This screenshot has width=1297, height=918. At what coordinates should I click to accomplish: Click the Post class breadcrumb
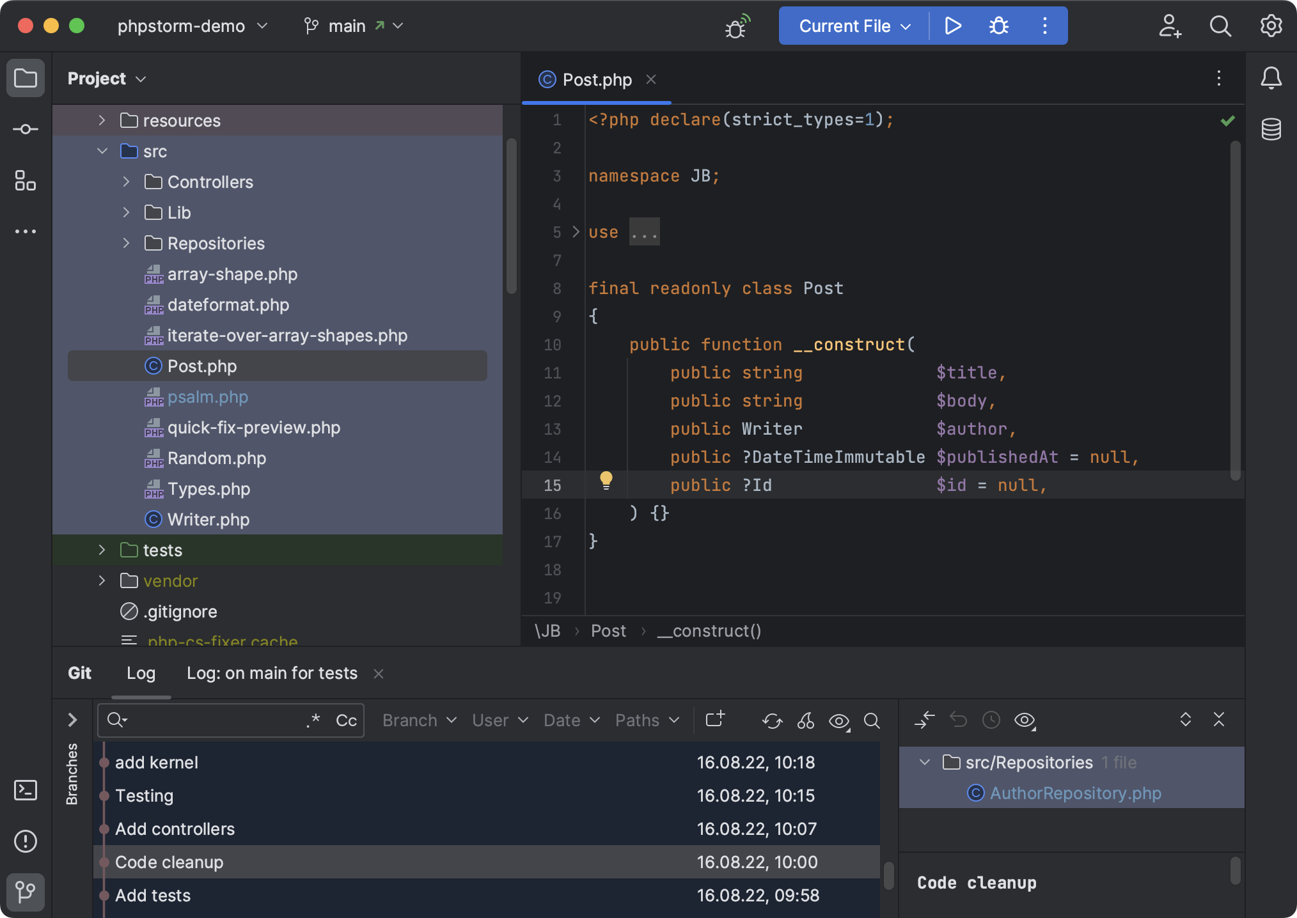click(608, 631)
